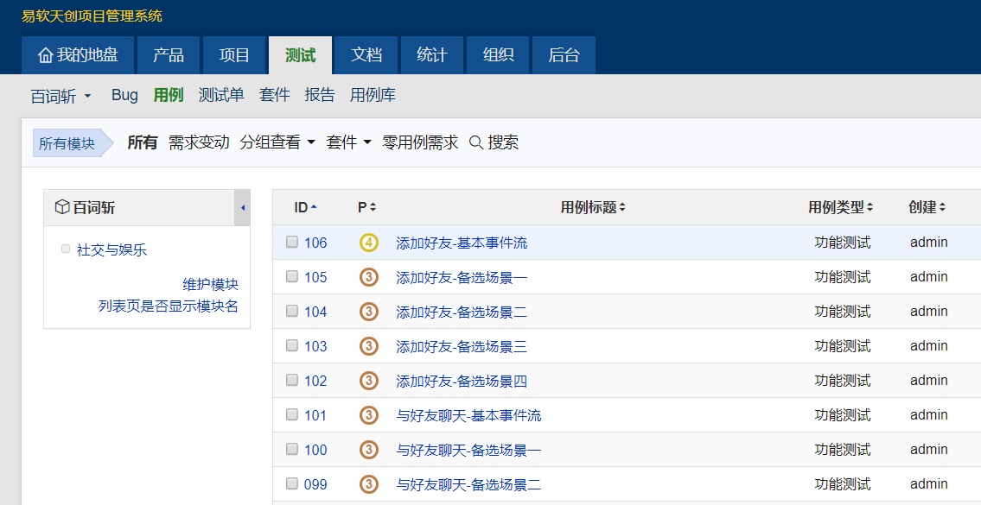This screenshot has height=505, width=981.
Task: Switch to the 文档 tab
Action: (366, 55)
